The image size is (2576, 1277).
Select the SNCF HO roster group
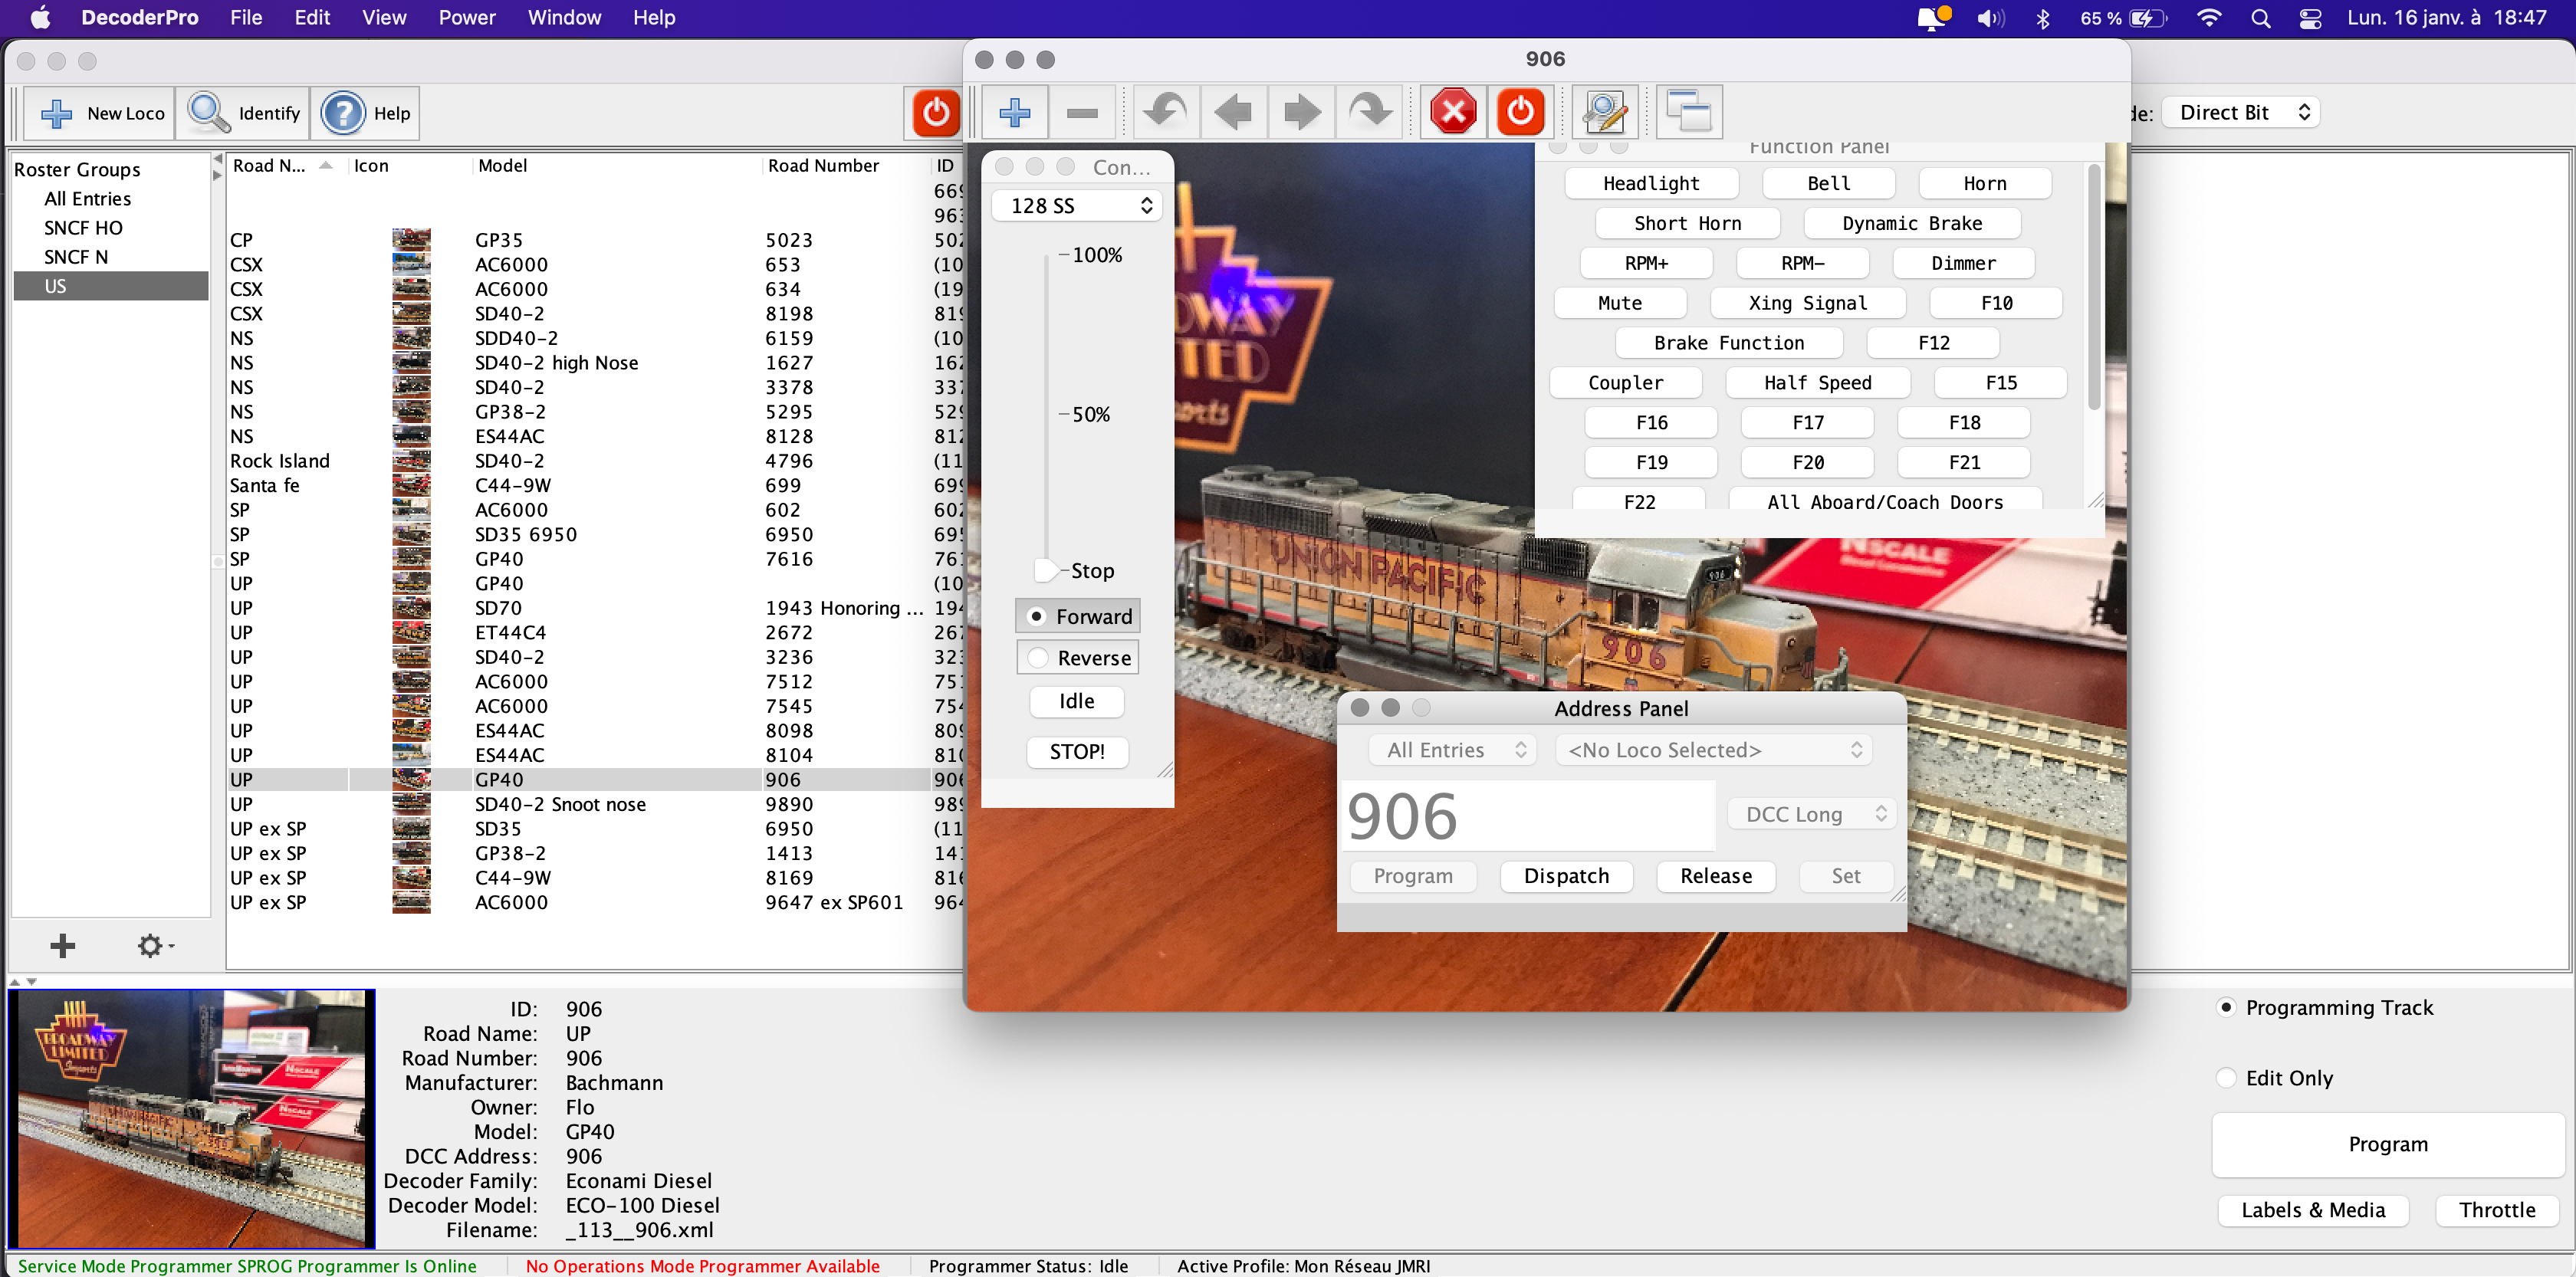tap(83, 228)
